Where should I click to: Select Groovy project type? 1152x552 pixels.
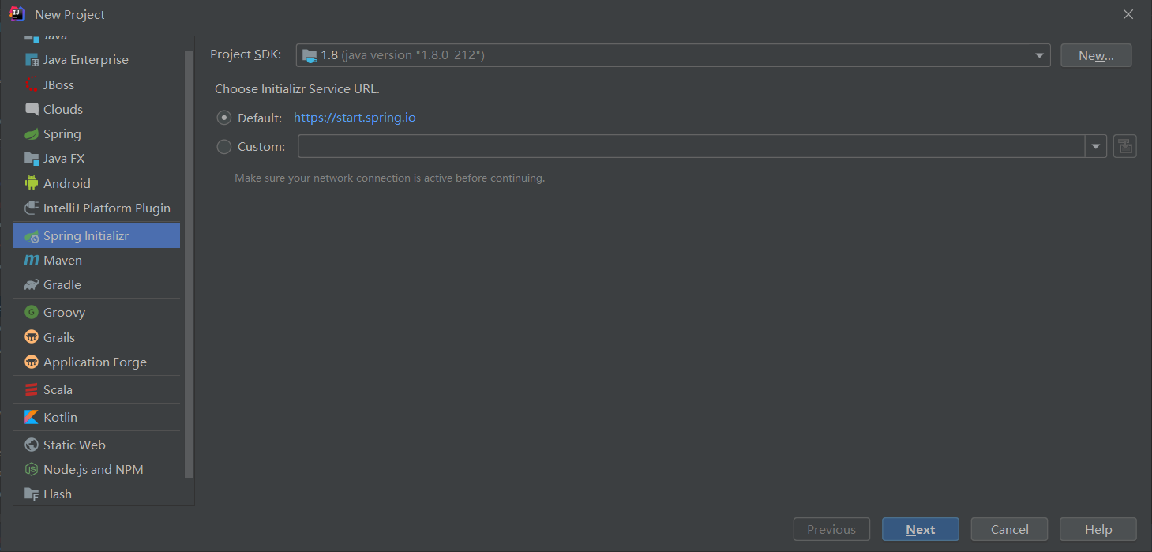pyautogui.click(x=96, y=312)
